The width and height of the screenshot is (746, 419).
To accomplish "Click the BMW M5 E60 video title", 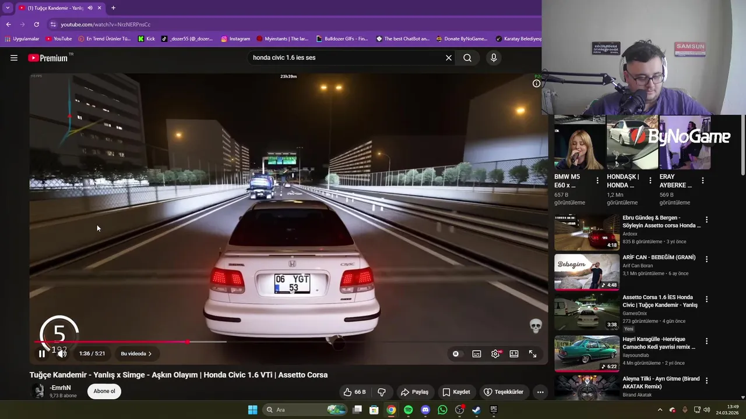I will 567,181.
